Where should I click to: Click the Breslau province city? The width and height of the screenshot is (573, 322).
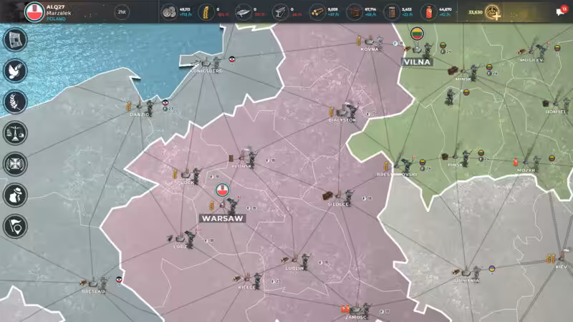coord(94,285)
